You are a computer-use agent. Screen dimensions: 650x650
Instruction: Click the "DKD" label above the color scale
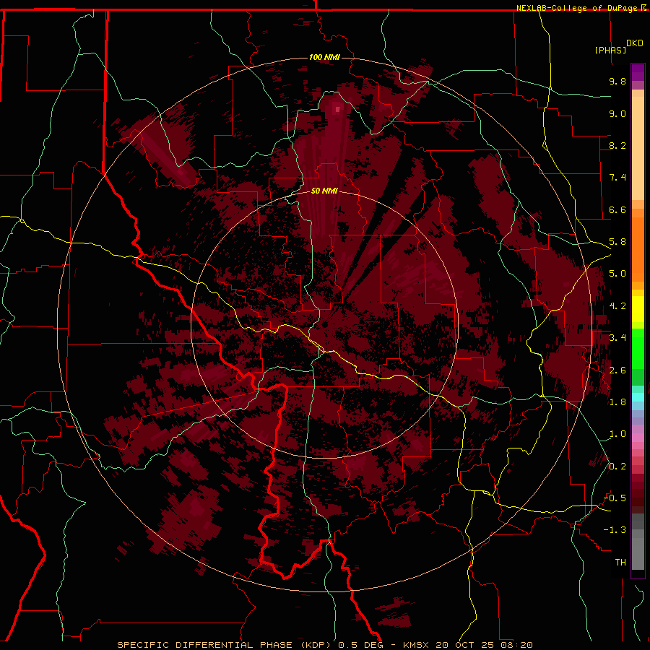635,43
